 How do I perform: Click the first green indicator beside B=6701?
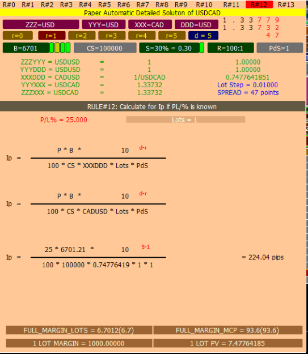pyautogui.click(x=52, y=48)
